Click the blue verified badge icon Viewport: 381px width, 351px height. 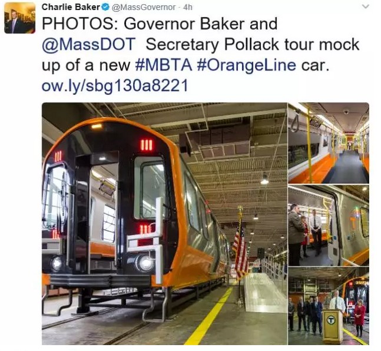tap(105, 7)
